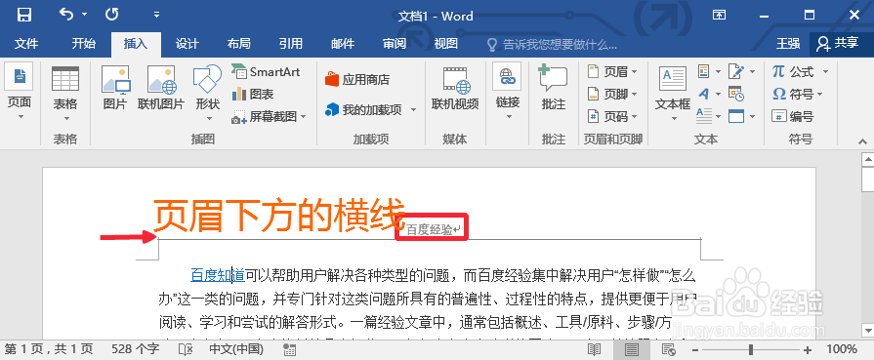Click the Redo/repeat icon
The image size is (874, 360).
point(112,15)
